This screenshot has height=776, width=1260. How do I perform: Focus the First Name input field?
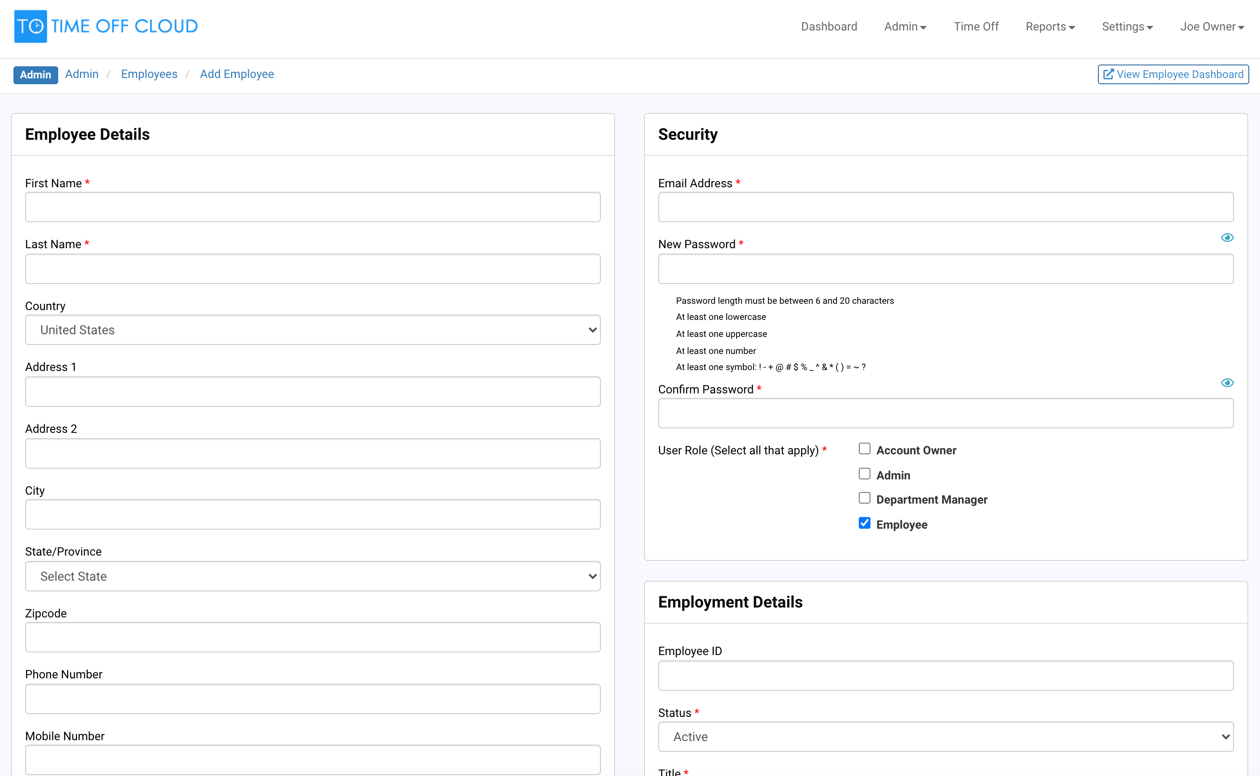[x=313, y=207]
